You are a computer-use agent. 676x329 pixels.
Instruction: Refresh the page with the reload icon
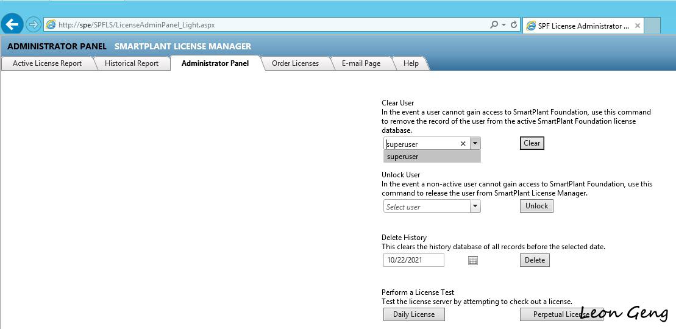pyautogui.click(x=513, y=24)
